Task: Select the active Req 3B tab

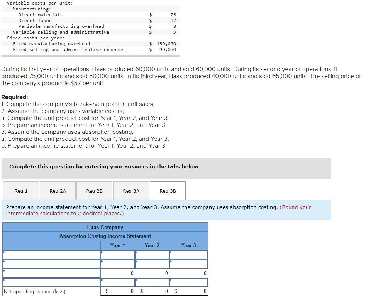Action: (168, 190)
